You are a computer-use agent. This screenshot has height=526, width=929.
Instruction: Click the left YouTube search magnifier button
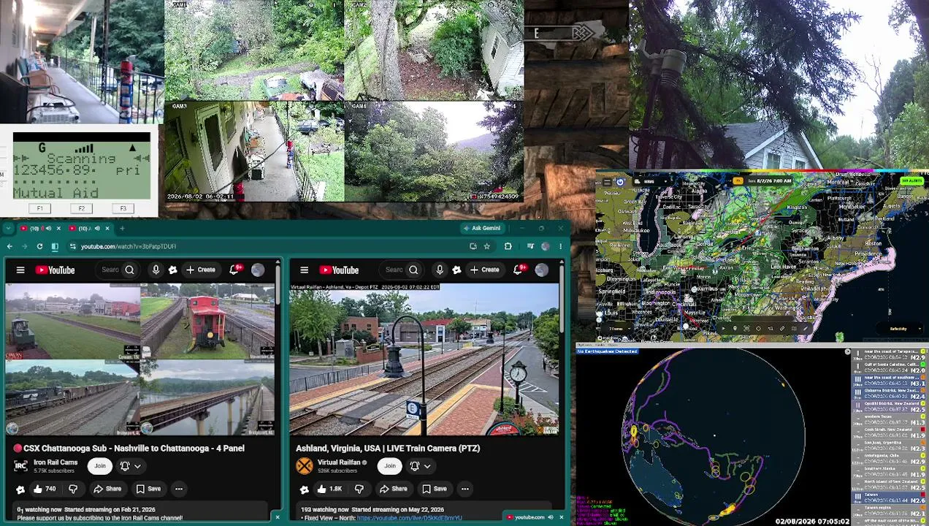(129, 270)
